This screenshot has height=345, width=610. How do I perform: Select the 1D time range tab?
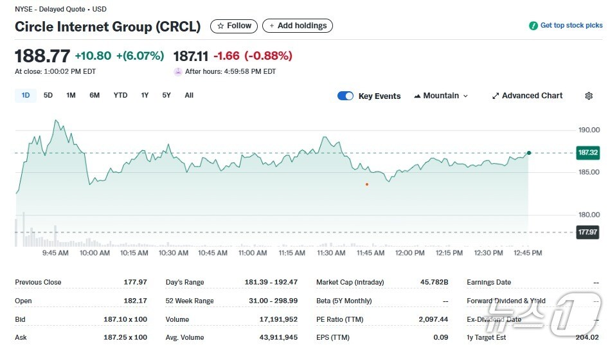(x=26, y=95)
